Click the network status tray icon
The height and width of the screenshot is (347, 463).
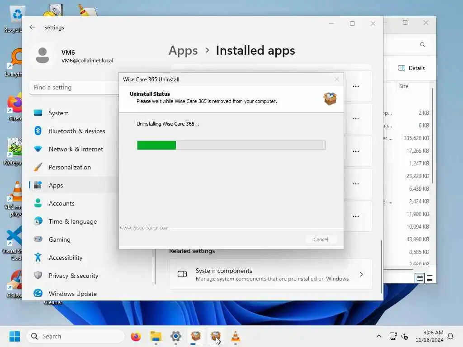[393, 336]
